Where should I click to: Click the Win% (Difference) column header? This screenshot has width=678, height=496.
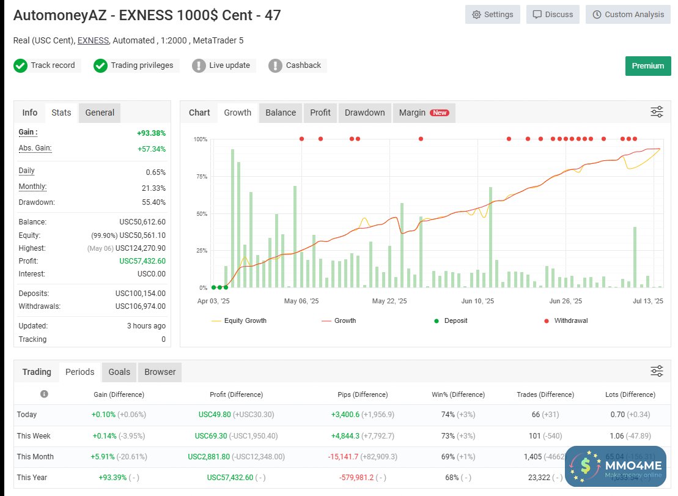coord(458,395)
